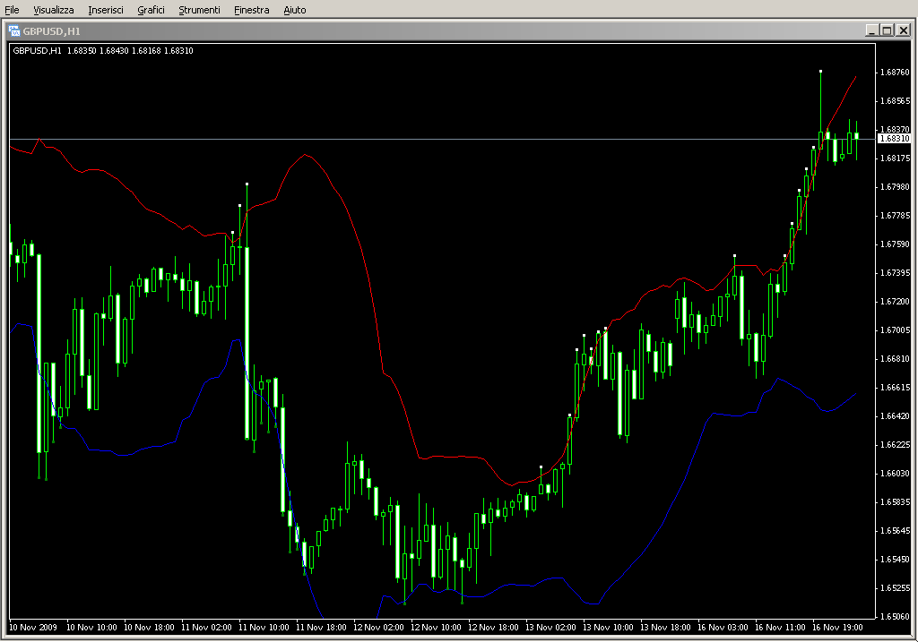Click price scale value 1.65255

point(896,588)
